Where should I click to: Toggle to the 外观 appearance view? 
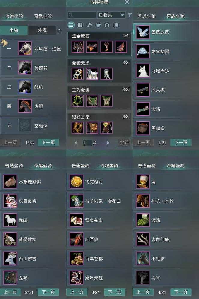tap(42, 30)
